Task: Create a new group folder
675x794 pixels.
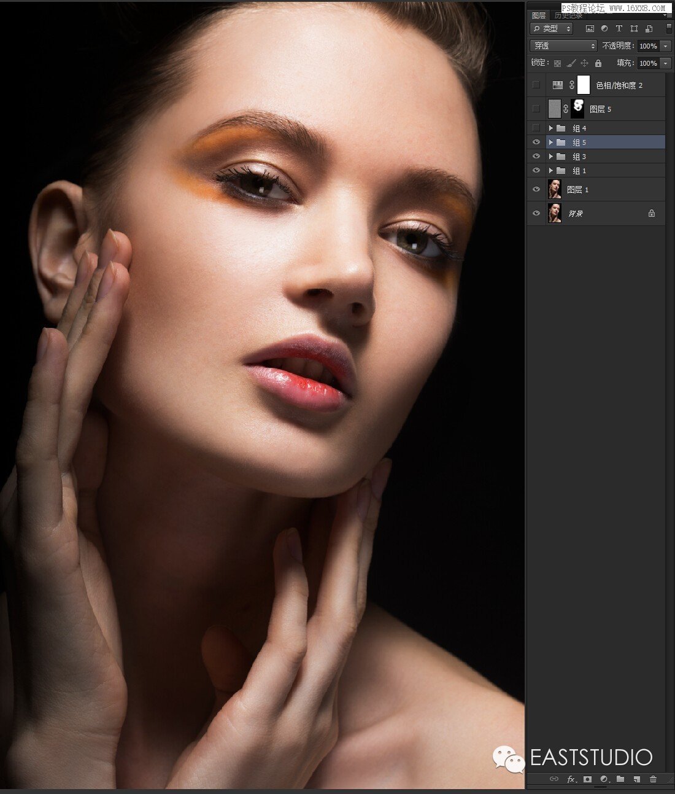Action: tap(620, 779)
